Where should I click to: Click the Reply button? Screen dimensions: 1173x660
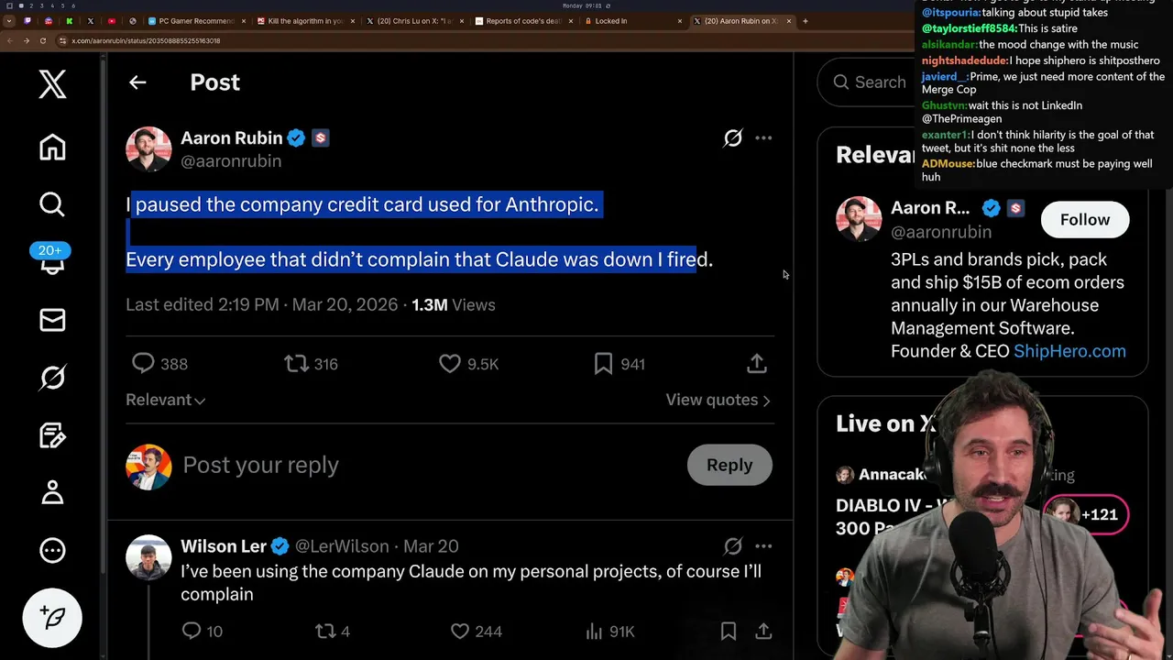729,465
